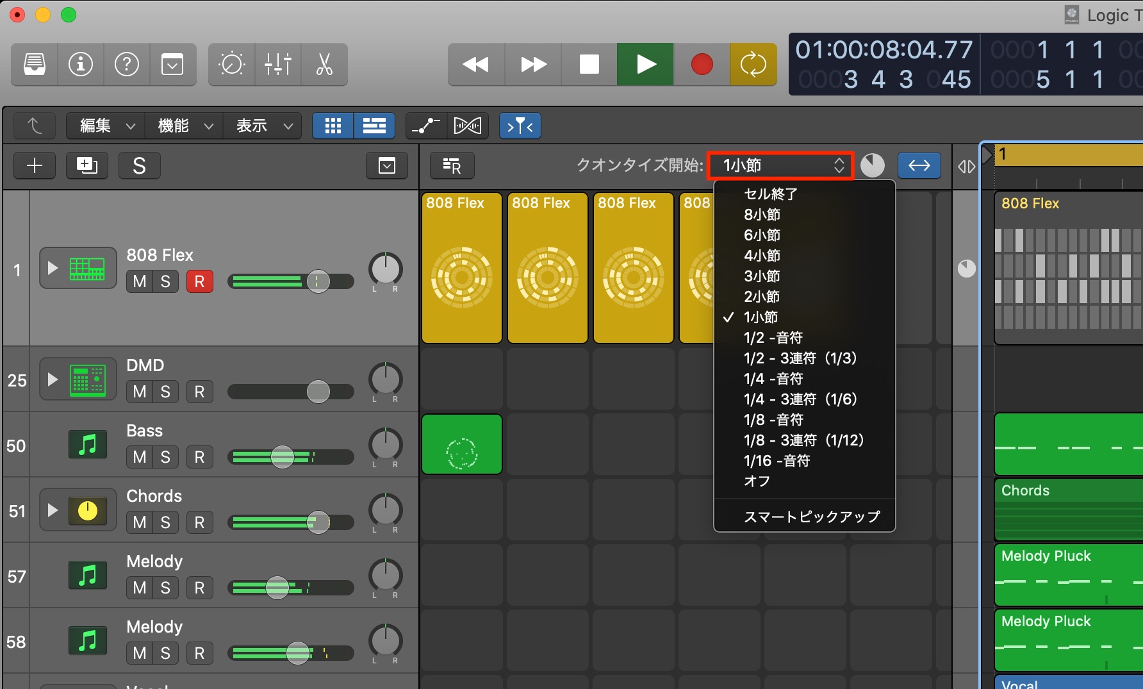The image size is (1143, 689).
Task: Toggle the Flex bowtie icon
Action: [x=468, y=126]
